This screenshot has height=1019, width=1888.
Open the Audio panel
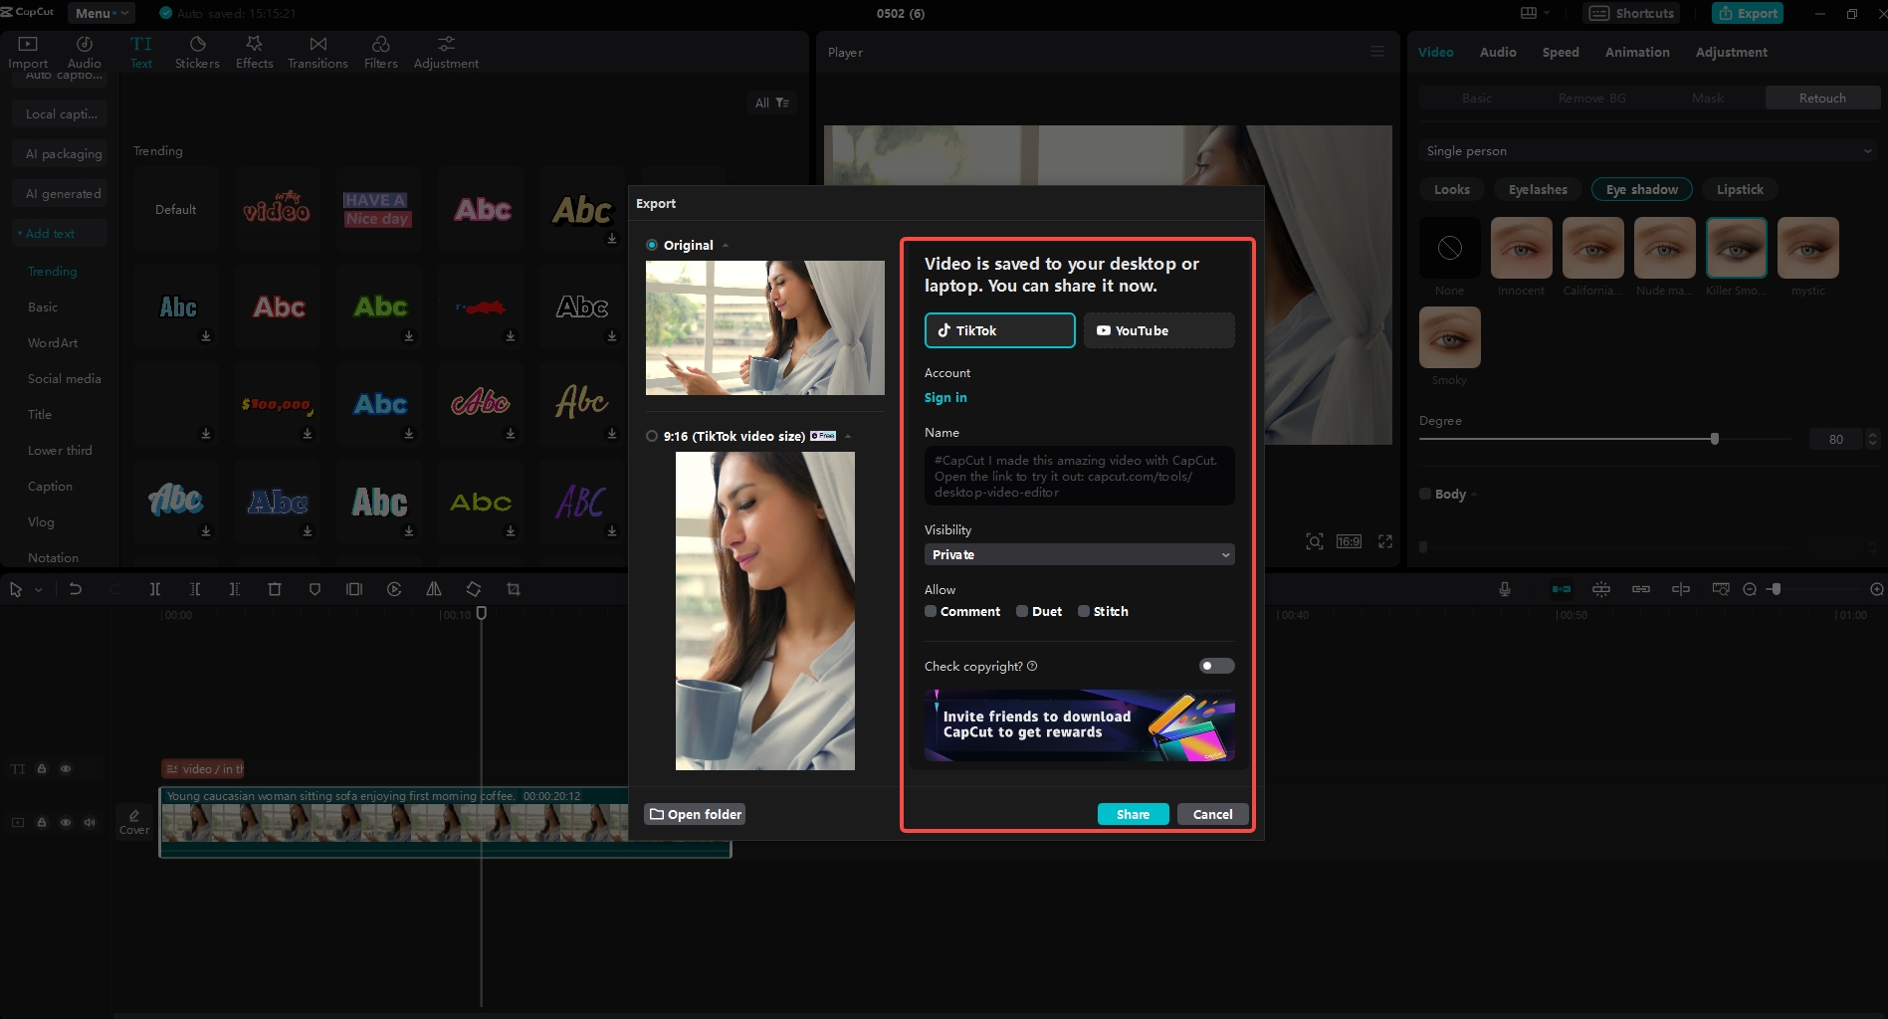coord(84,50)
